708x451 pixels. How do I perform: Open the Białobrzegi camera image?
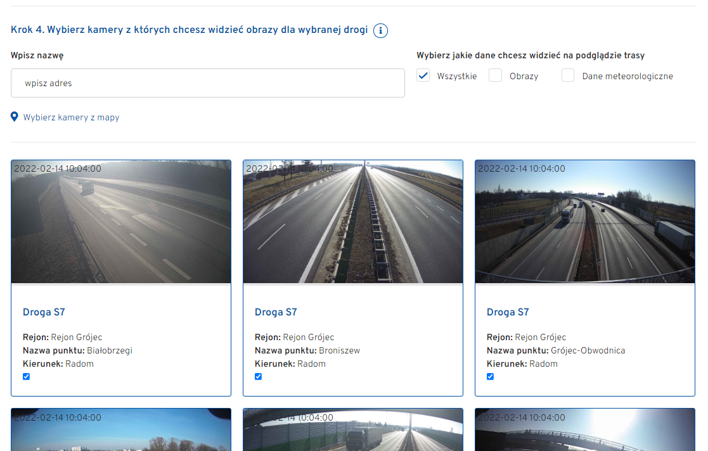121,222
